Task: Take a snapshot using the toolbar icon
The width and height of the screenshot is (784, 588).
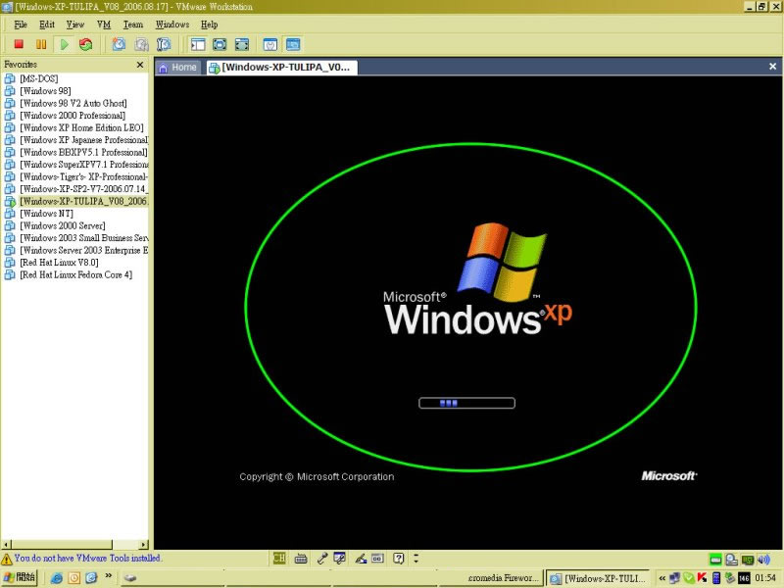Action: tap(119, 44)
